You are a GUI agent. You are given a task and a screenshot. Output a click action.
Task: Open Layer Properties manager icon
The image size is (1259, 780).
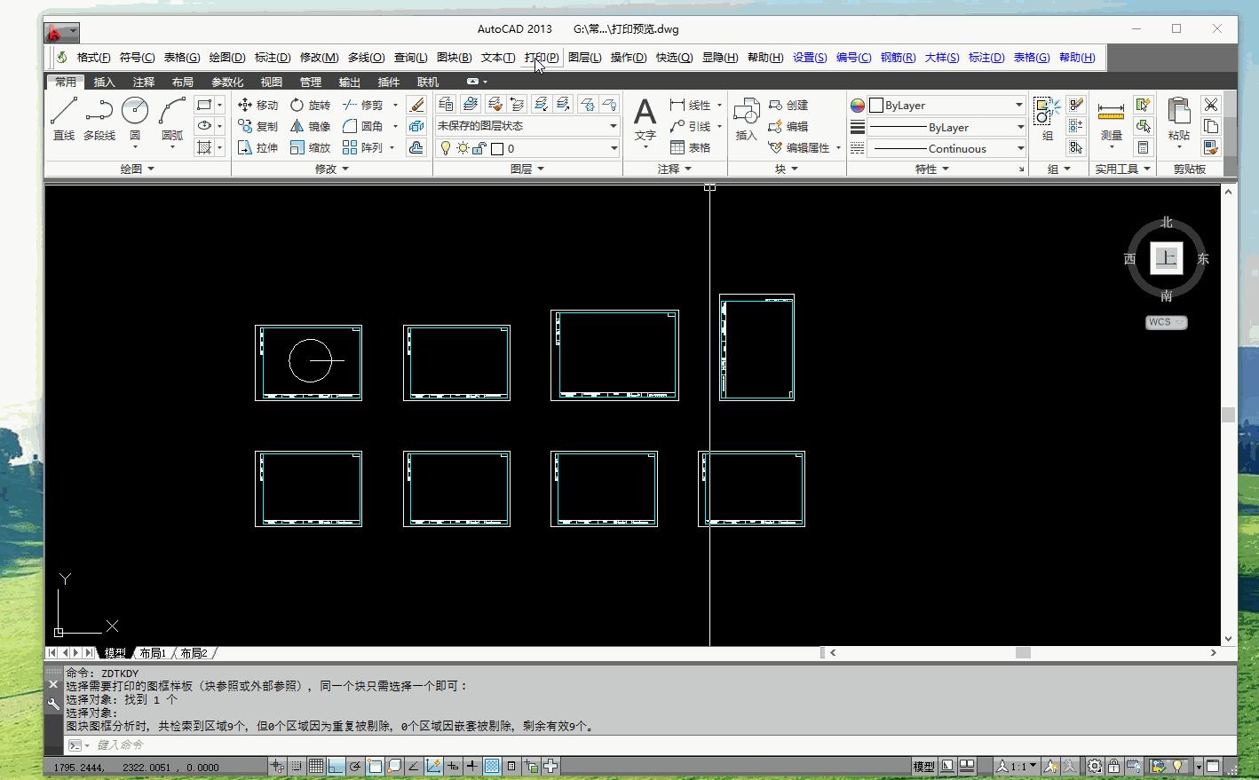(447, 105)
